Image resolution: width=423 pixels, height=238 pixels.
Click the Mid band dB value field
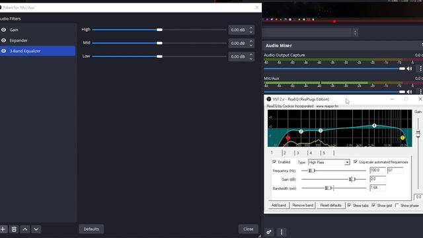tap(238, 43)
